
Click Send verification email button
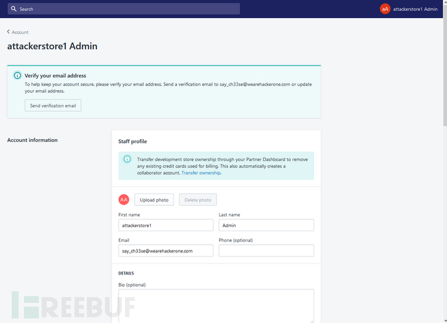tap(53, 106)
